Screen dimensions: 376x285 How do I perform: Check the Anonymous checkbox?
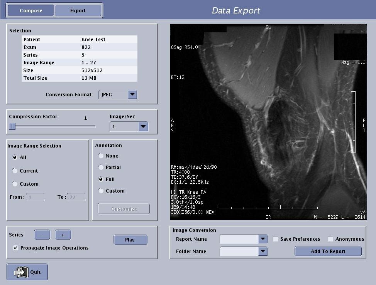(330, 239)
